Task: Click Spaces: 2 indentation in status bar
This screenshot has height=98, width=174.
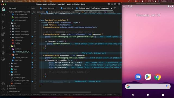Action: point(45,94)
